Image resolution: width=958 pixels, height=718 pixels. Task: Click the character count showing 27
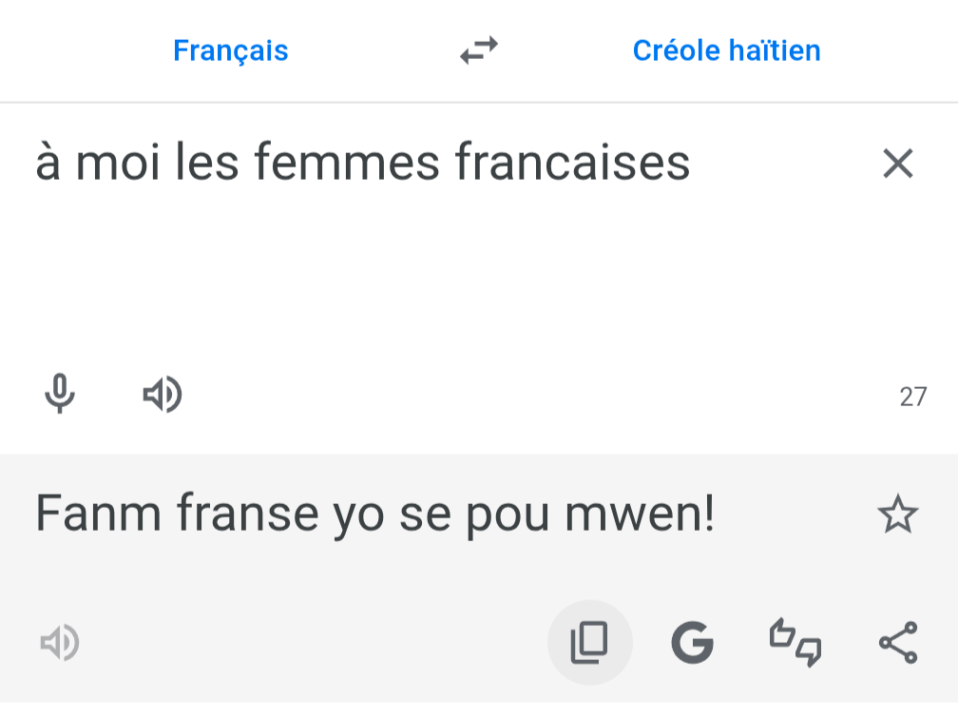(912, 397)
